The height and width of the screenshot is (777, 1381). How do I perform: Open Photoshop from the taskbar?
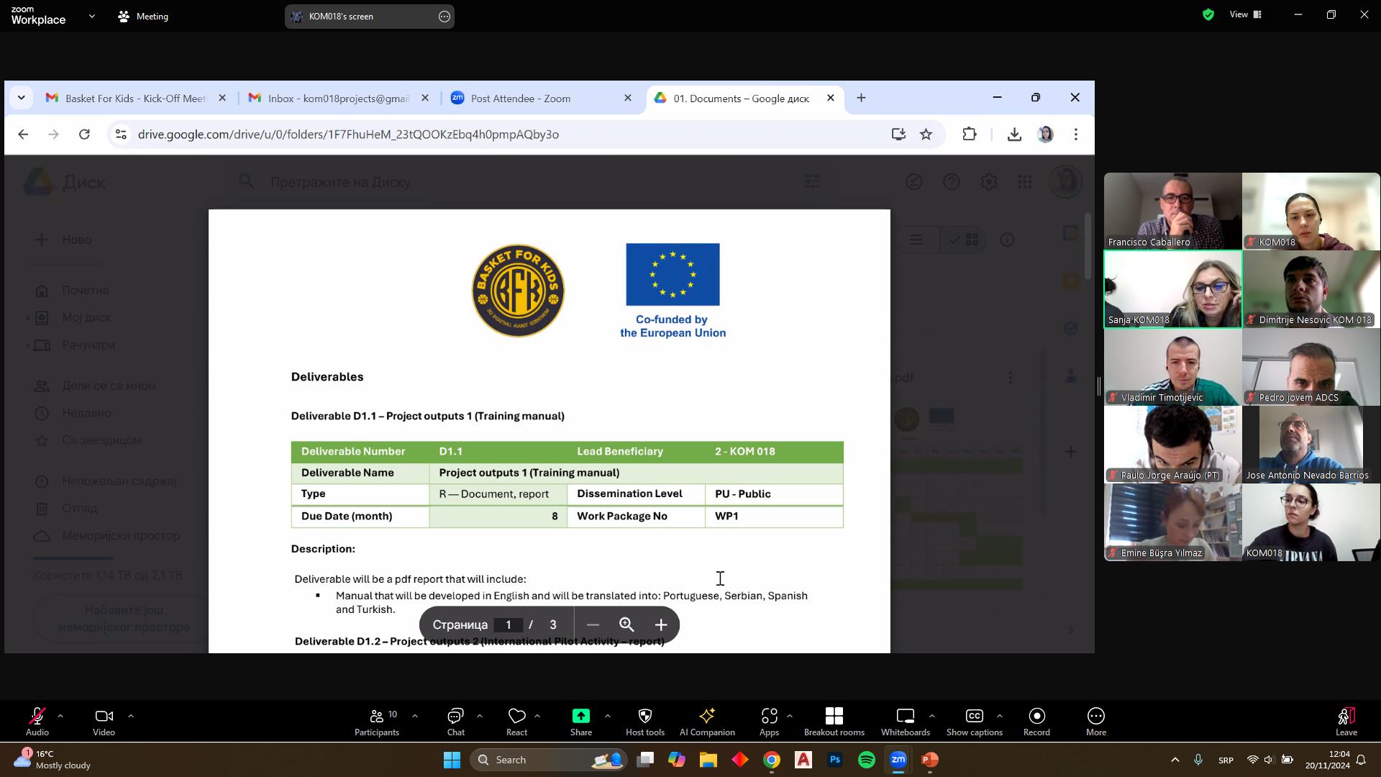click(x=834, y=760)
